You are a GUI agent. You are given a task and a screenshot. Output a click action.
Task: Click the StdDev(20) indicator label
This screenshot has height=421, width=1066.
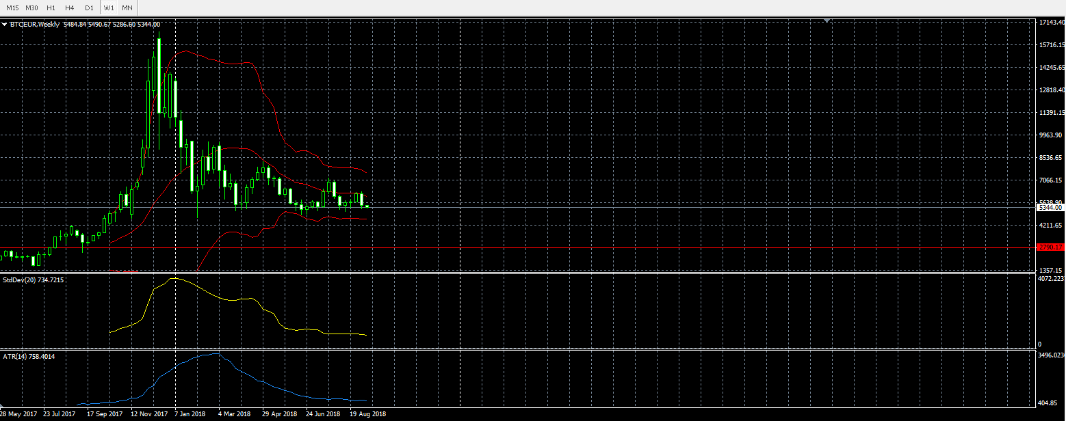point(34,280)
